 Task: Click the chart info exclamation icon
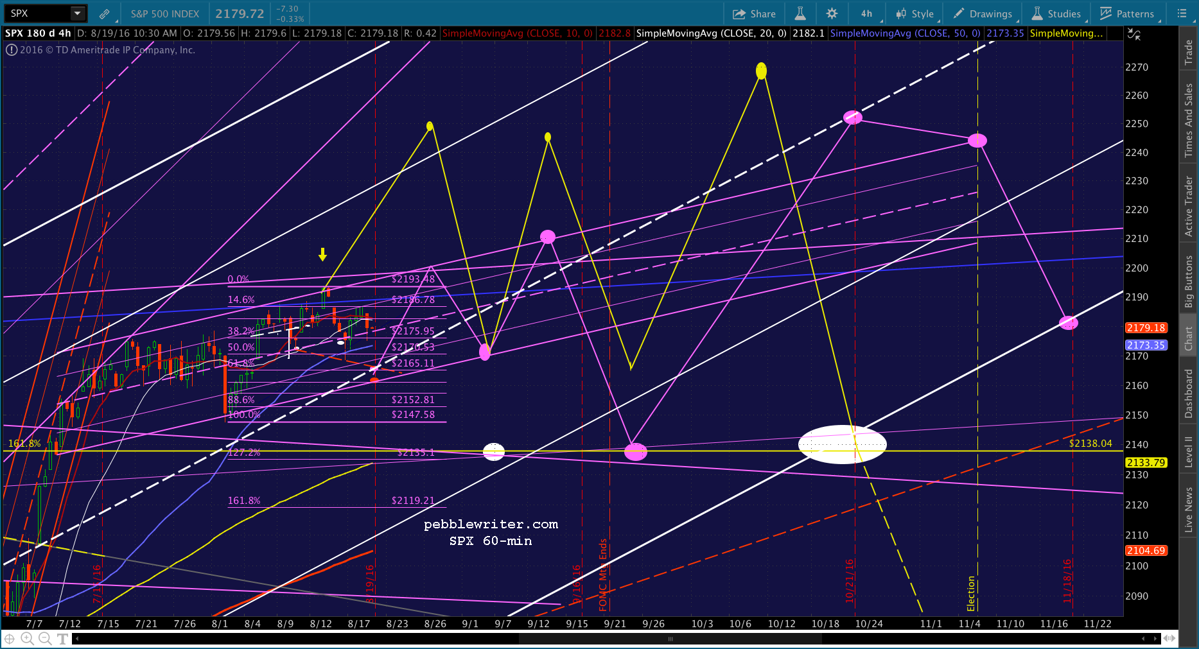point(11,50)
